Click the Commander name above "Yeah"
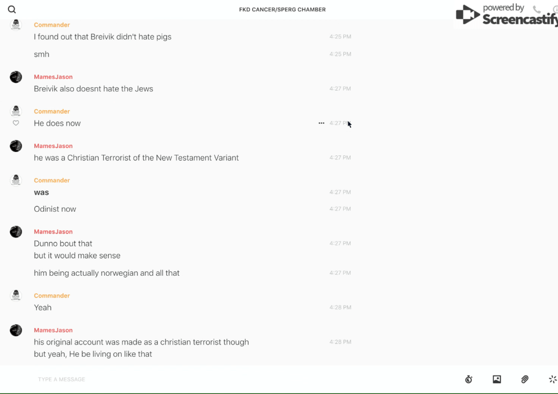This screenshot has height=394, width=558. click(x=52, y=295)
